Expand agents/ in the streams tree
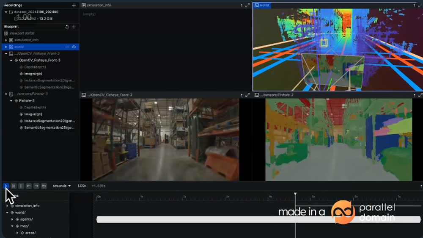The image size is (423, 238). (x=12, y=219)
